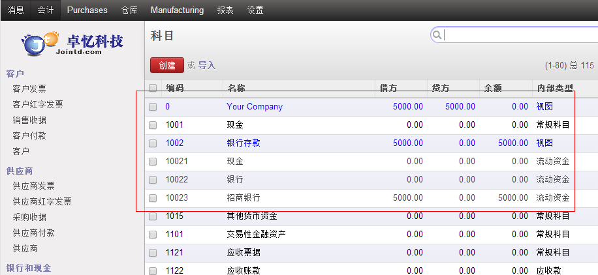Open the 报表 menu
The height and width of the screenshot is (275, 598).
click(x=225, y=10)
